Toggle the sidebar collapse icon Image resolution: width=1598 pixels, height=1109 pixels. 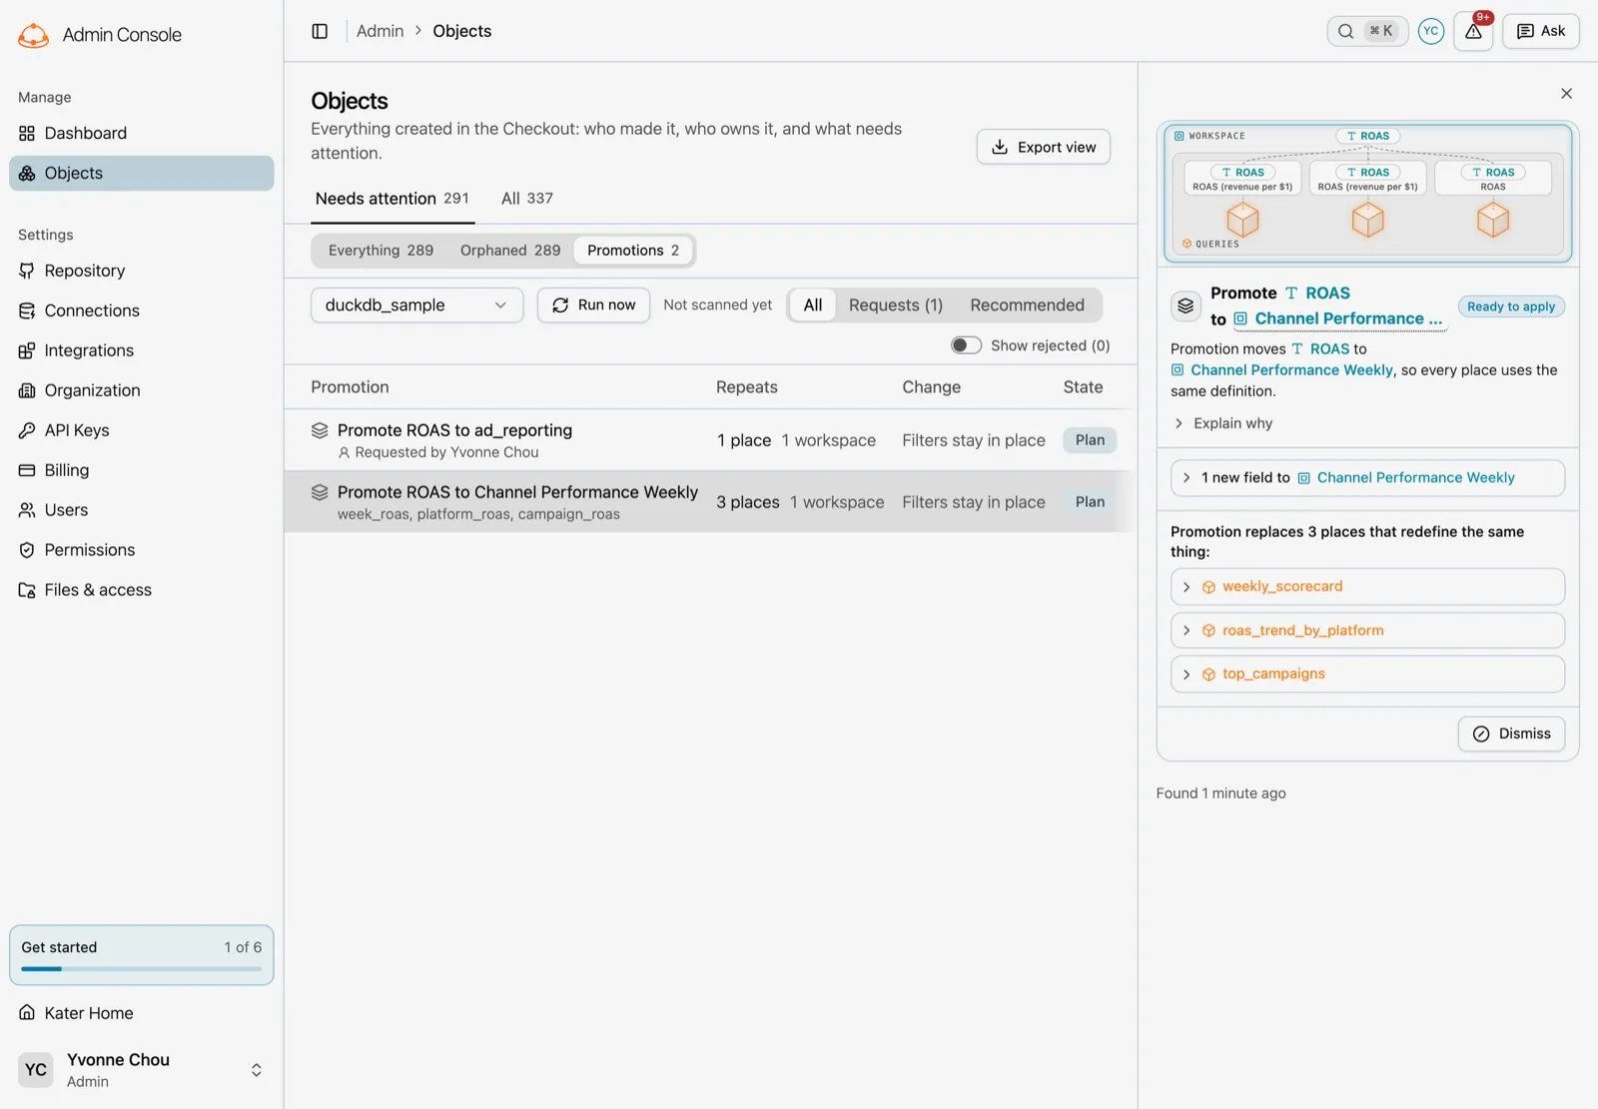point(320,31)
